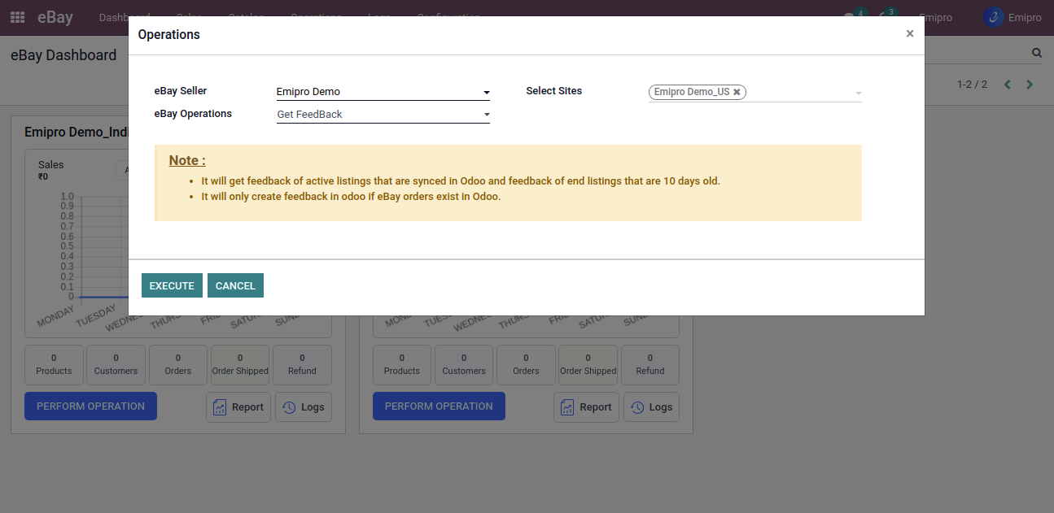Open the user avatar Emipro menu
This screenshot has height=513, width=1054.
[x=1012, y=17]
